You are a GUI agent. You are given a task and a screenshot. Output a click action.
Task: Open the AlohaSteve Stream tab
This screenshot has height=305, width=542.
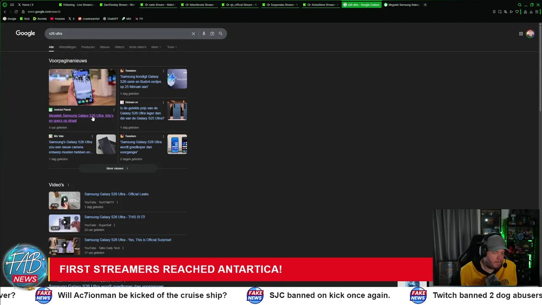pyautogui.click(x=321, y=5)
